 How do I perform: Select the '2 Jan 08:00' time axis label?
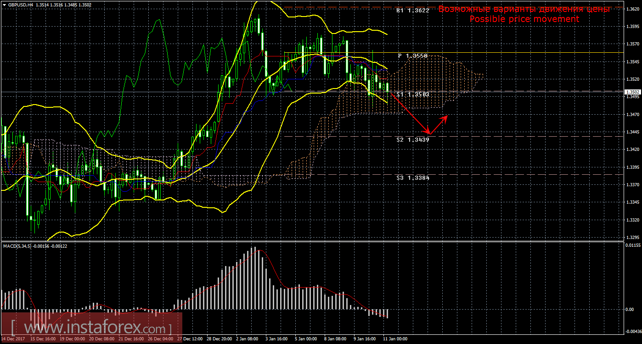(x=248, y=339)
